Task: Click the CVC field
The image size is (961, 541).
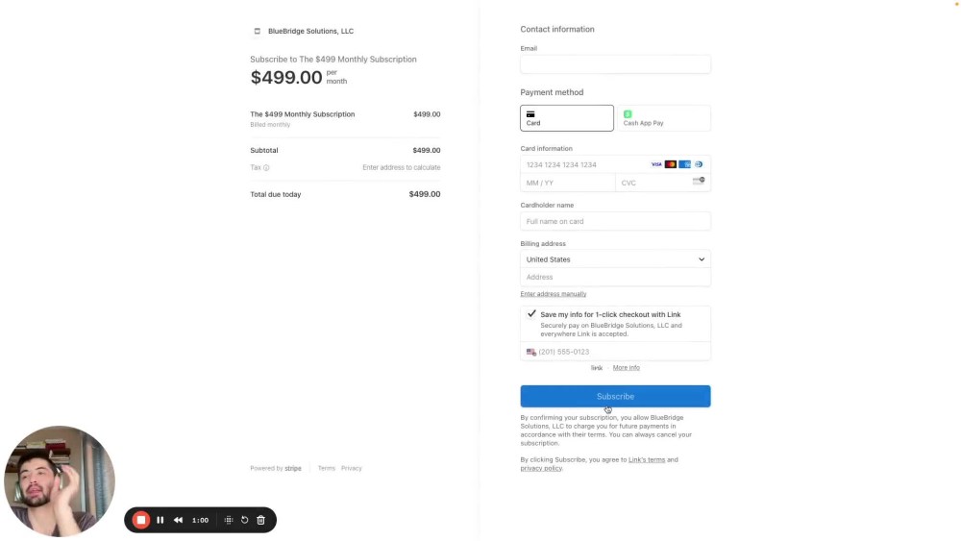Action: pyautogui.click(x=663, y=184)
